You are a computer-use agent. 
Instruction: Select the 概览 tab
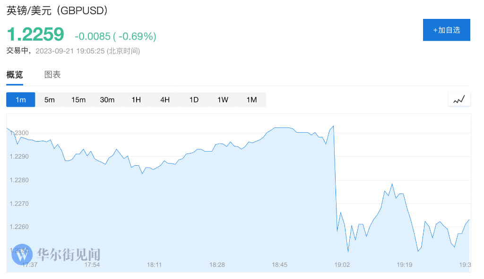point(15,75)
